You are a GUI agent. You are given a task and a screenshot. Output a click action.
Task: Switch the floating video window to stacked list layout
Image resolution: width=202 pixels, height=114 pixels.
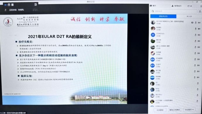12,5
